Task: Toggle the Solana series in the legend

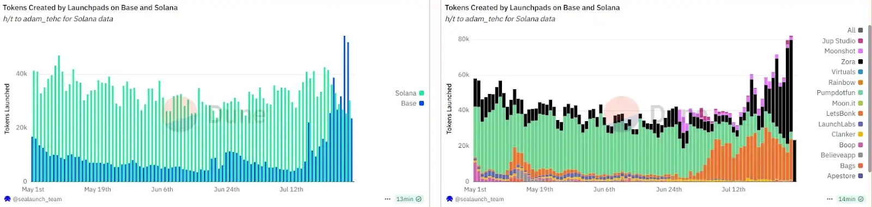Action: (409, 93)
